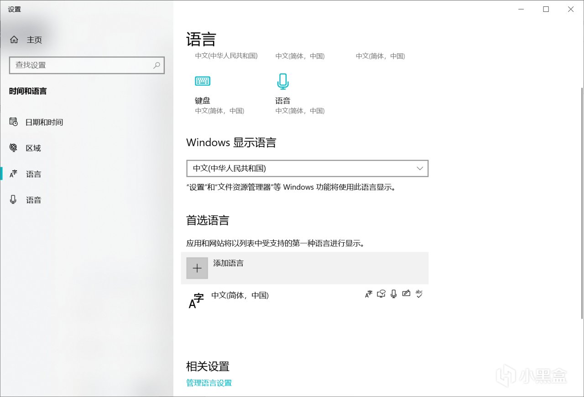
Task: Minimize the 设置 window
Action: pos(521,9)
